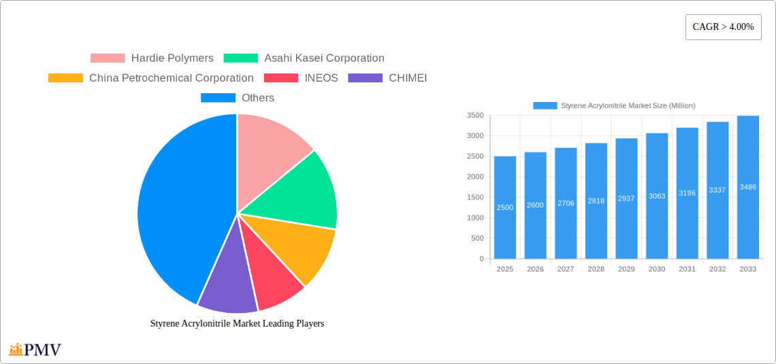This screenshot has width=776, height=364.
Task: Click the Hardie Polymers legend color swatch
Action: tap(108, 59)
